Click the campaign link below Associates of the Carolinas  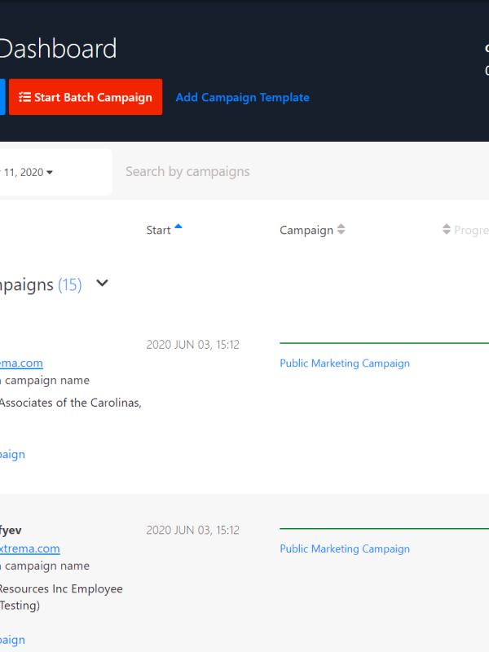point(12,455)
